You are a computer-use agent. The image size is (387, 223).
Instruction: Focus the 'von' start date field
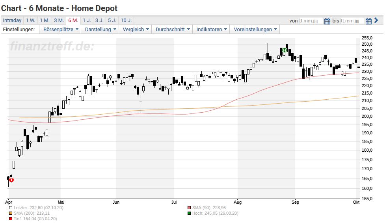click(311, 21)
